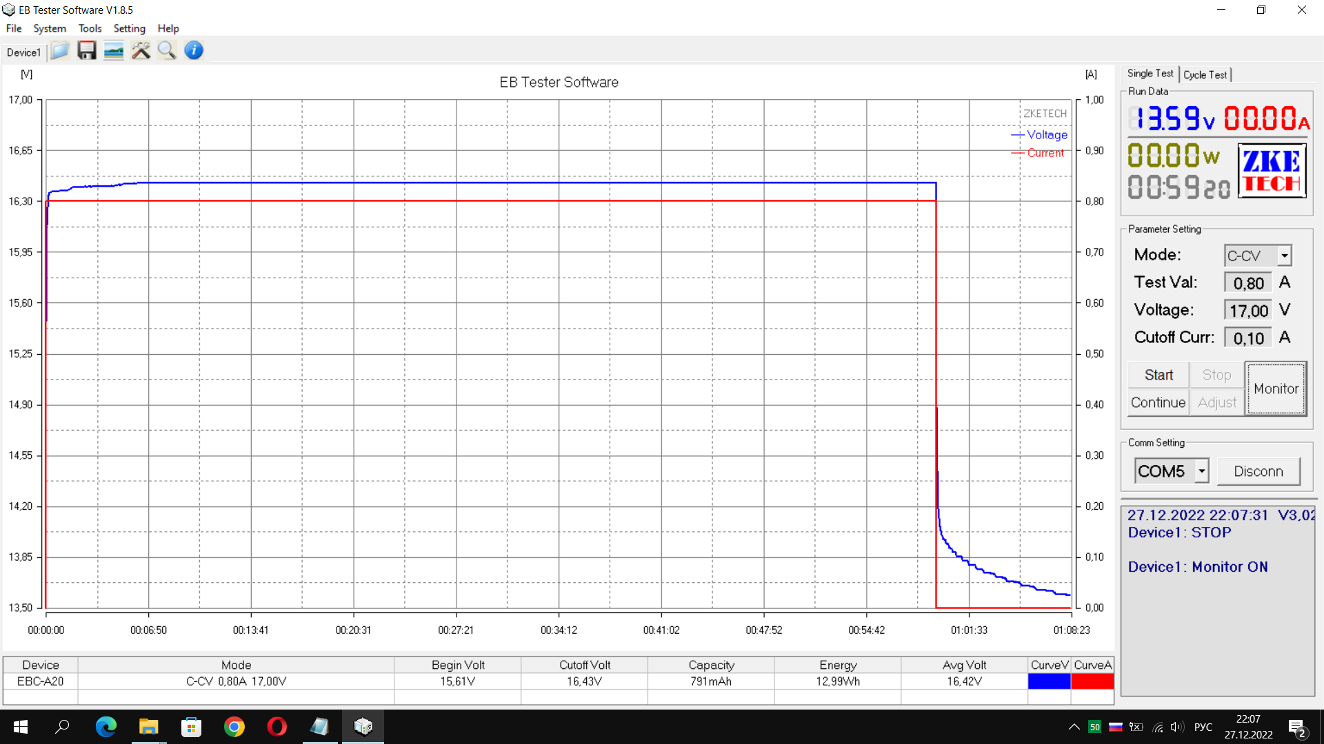This screenshot has height=744, width=1324.
Task: Open the Tools menu
Action: pyautogui.click(x=90, y=28)
